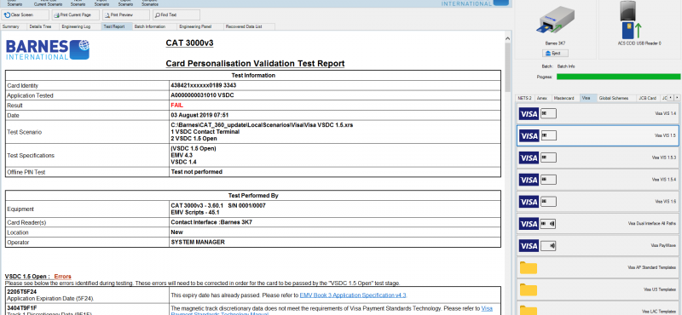Switch to the Amex scheme tab
This screenshot has height=315, width=682.
click(x=542, y=98)
